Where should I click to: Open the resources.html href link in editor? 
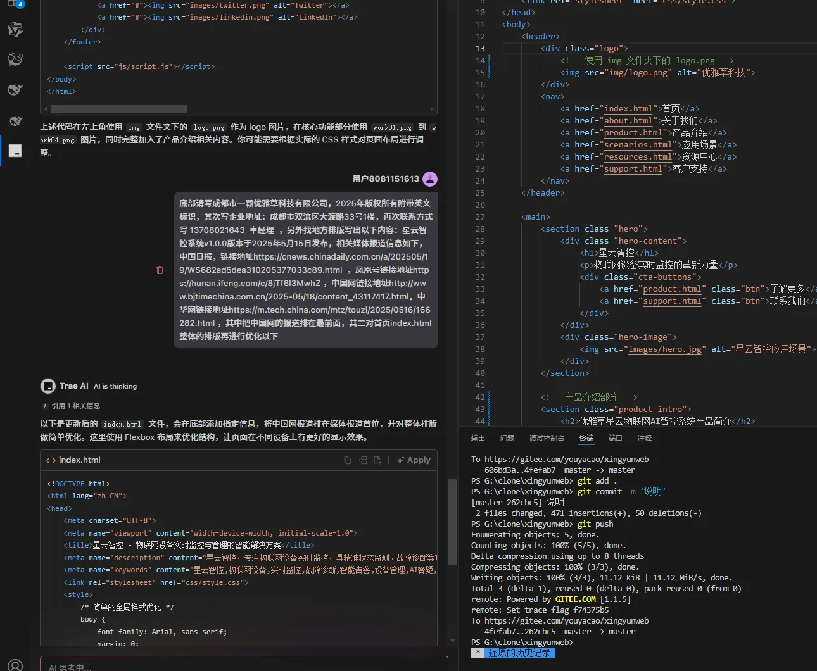tap(638, 157)
